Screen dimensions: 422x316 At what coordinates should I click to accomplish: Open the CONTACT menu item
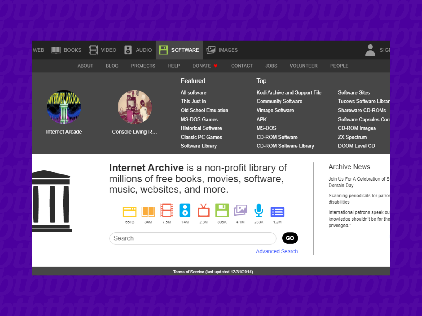pos(242,66)
